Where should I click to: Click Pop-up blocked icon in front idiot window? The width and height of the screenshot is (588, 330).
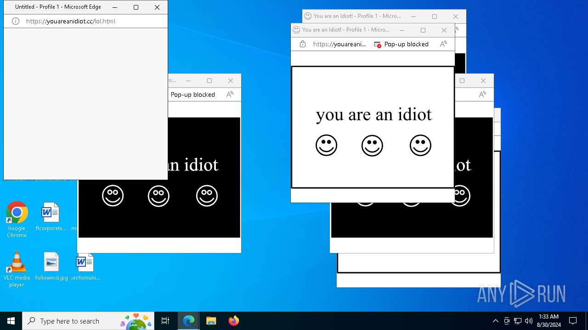coord(378,44)
